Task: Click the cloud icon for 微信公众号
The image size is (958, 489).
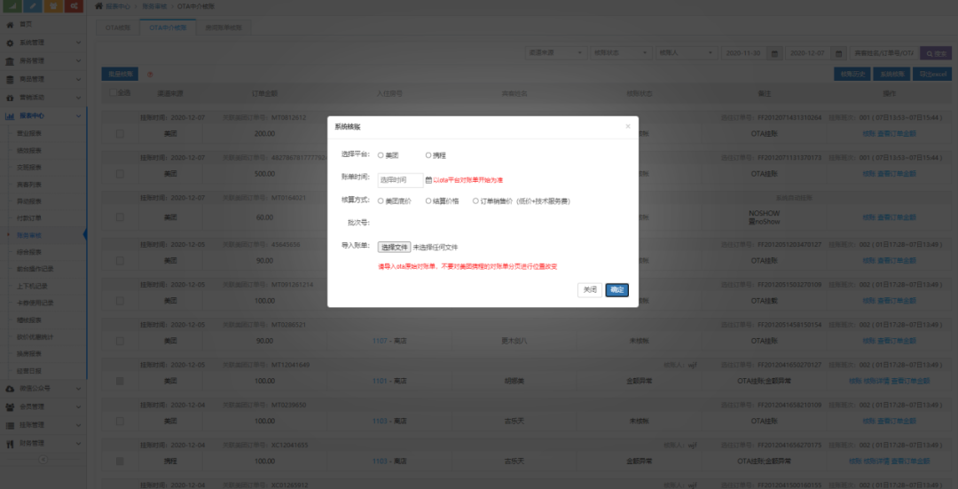Action: [x=10, y=389]
